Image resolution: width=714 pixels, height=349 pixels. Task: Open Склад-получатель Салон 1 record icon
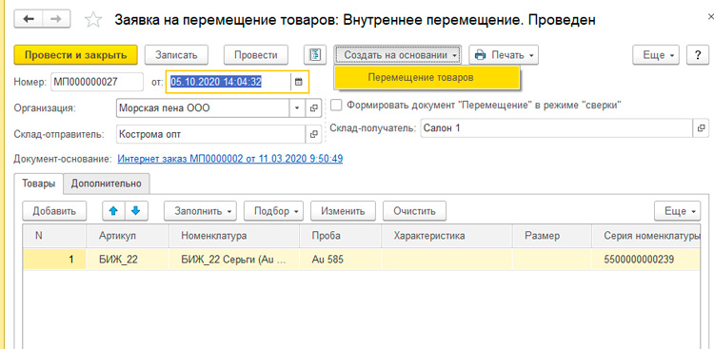tap(702, 128)
